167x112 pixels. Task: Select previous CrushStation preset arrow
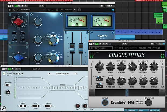pos(114,48)
